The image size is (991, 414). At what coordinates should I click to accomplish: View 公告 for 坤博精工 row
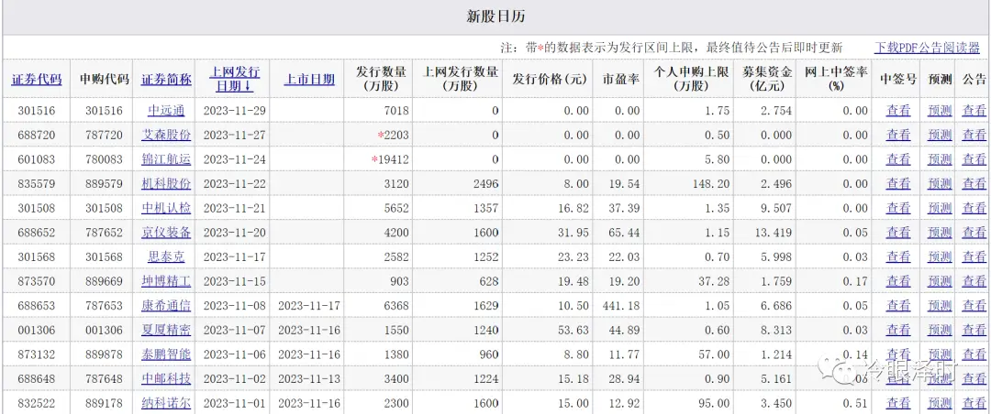974,281
